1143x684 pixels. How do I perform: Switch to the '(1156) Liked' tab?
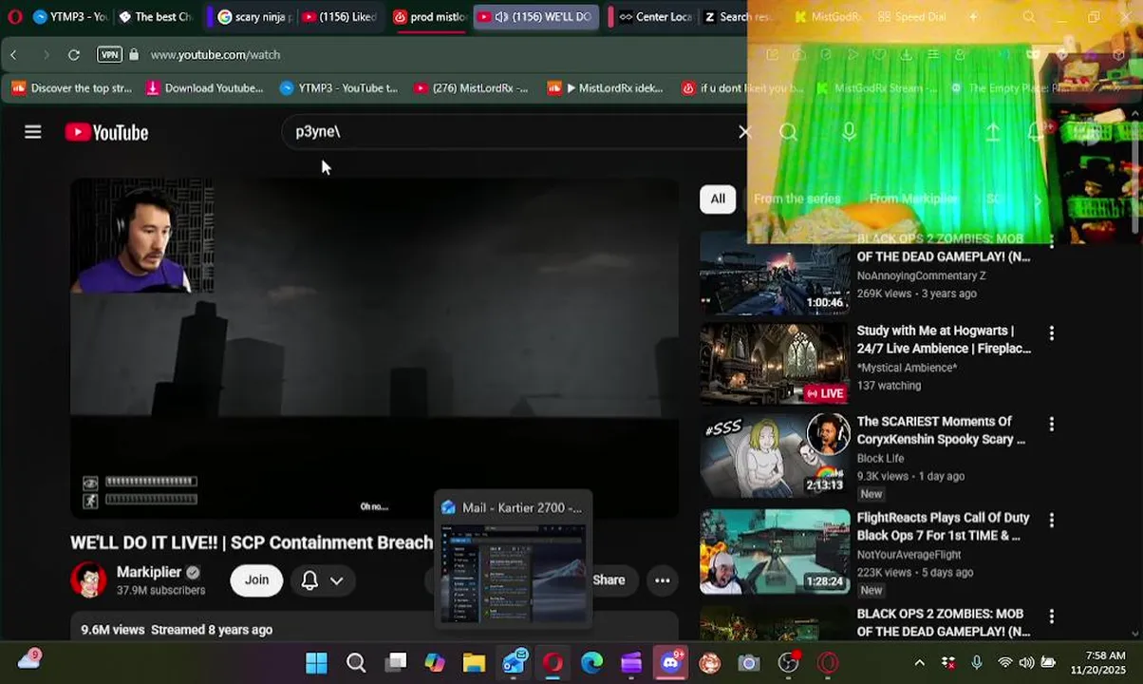(341, 16)
